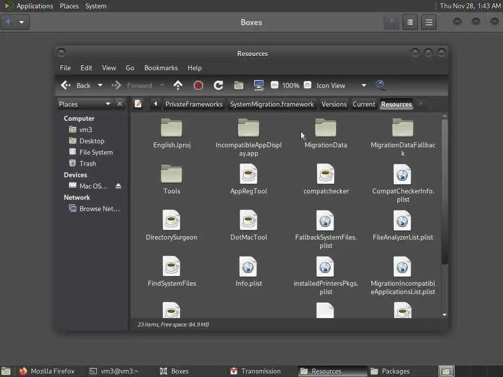The height and width of the screenshot is (377, 503).
Task: Eject the Mac OS volume
Action: click(x=118, y=186)
